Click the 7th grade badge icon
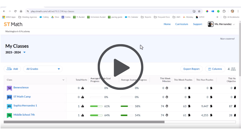The height and width of the screenshot is (134, 241). tap(9, 116)
